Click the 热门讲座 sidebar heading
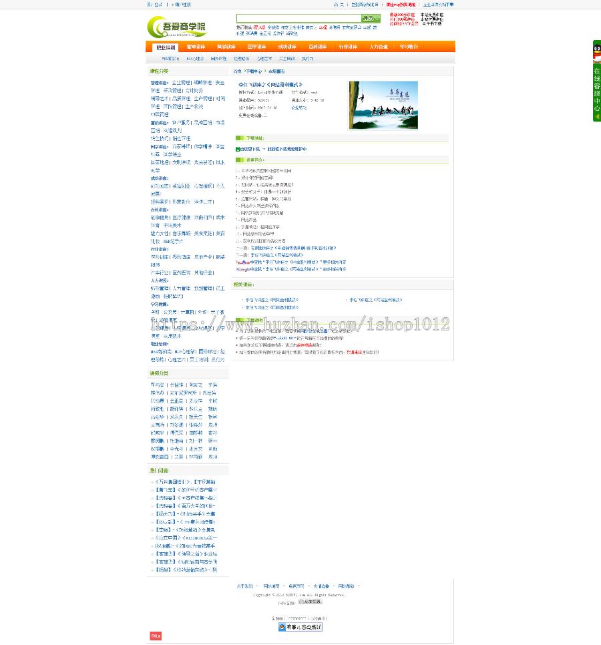Screen dimensions: 601x645 (159, 470)
